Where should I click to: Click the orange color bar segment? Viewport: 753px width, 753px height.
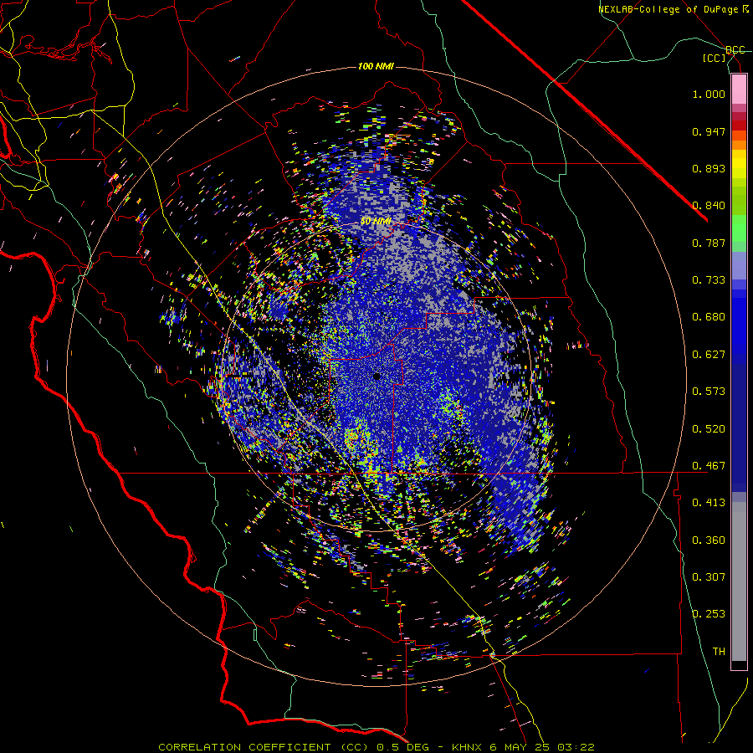coord(739,145)
